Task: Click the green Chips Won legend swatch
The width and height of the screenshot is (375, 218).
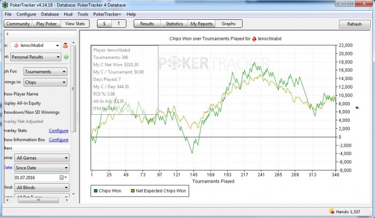Action: (x=96, y=191)
